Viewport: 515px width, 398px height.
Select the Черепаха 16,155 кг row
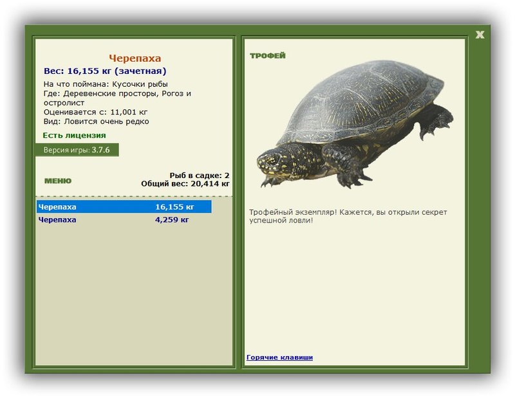pos(124,207)
